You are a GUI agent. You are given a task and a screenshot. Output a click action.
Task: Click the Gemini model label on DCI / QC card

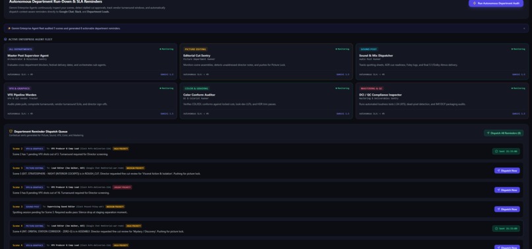(519, 114)
